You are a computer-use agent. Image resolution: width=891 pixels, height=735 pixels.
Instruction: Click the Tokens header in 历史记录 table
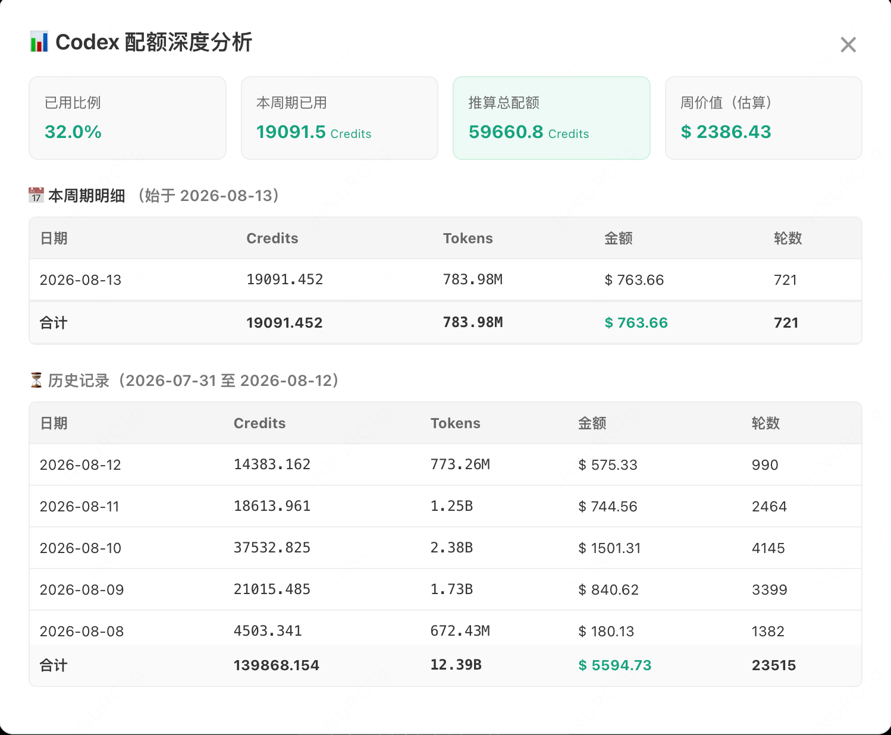point(456,423)
